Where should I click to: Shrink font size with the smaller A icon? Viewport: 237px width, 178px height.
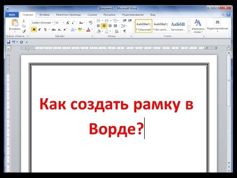coord(73,23)
